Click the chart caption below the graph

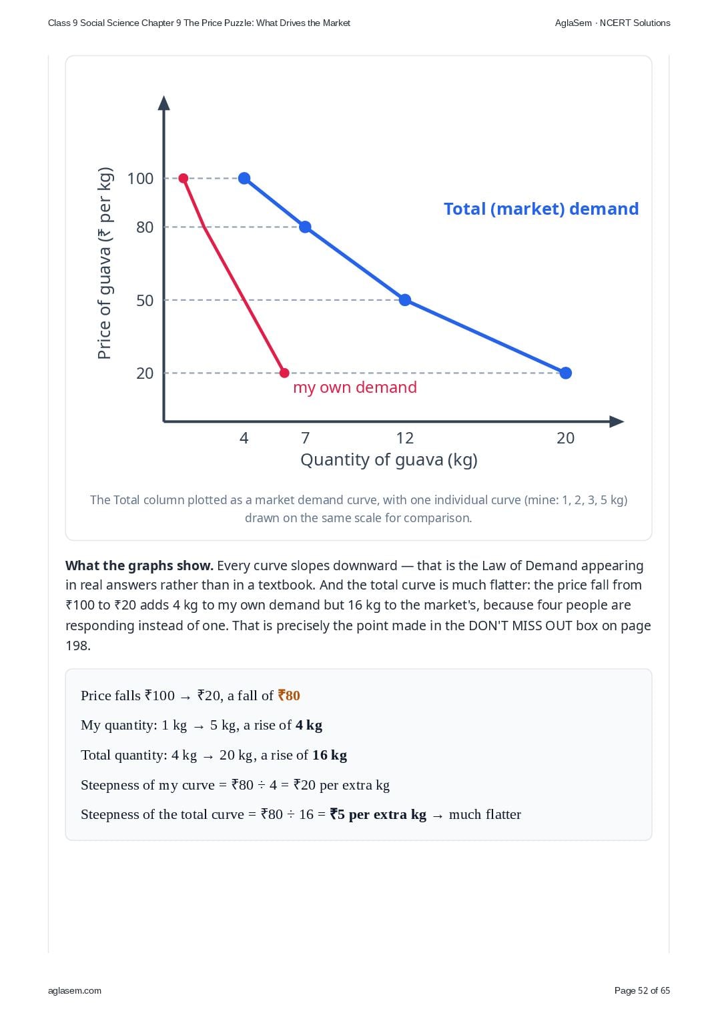pos(358,509)
